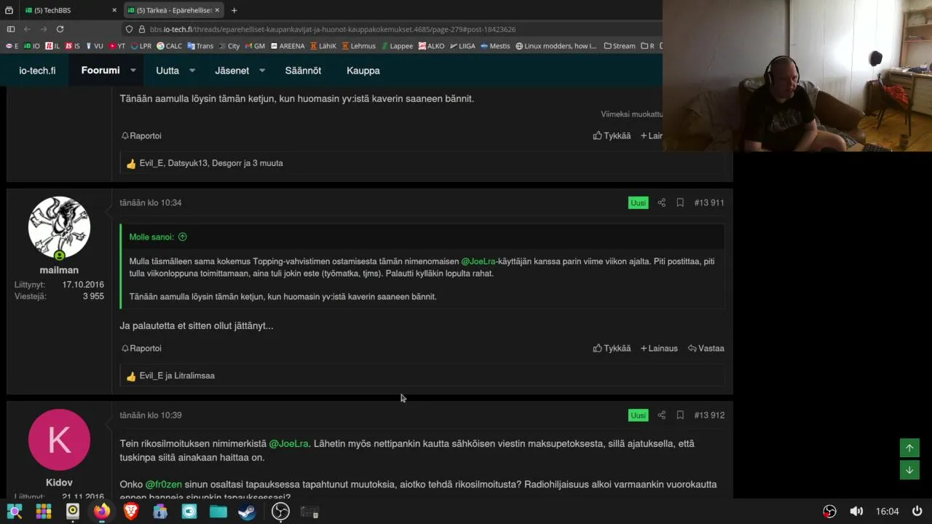Screen dimensions: 932x524
Task: Open the app grid launcher in taskbar
Action: (44, 512)
